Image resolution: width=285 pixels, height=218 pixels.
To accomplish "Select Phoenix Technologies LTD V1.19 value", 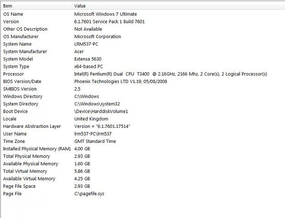I will click(120, 81).
